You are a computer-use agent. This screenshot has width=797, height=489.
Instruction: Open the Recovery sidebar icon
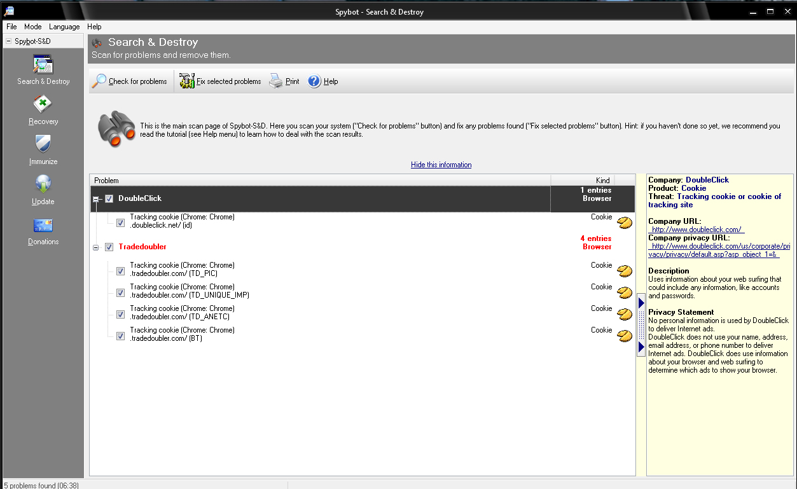point(43,104)
